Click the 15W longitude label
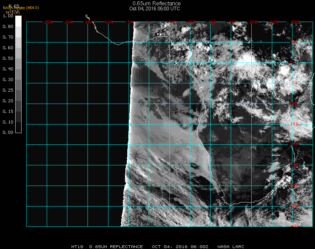Image resolution: width=315 pixels, height=249 pixels. point(89,22)
